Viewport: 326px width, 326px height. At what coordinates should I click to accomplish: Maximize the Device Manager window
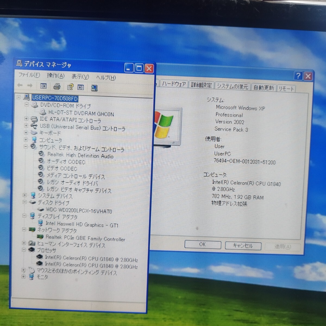(139, 68)
